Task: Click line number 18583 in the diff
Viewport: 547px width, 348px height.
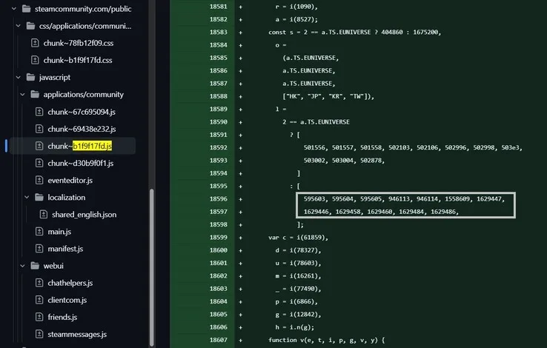Action: click(x=218, y=32)
